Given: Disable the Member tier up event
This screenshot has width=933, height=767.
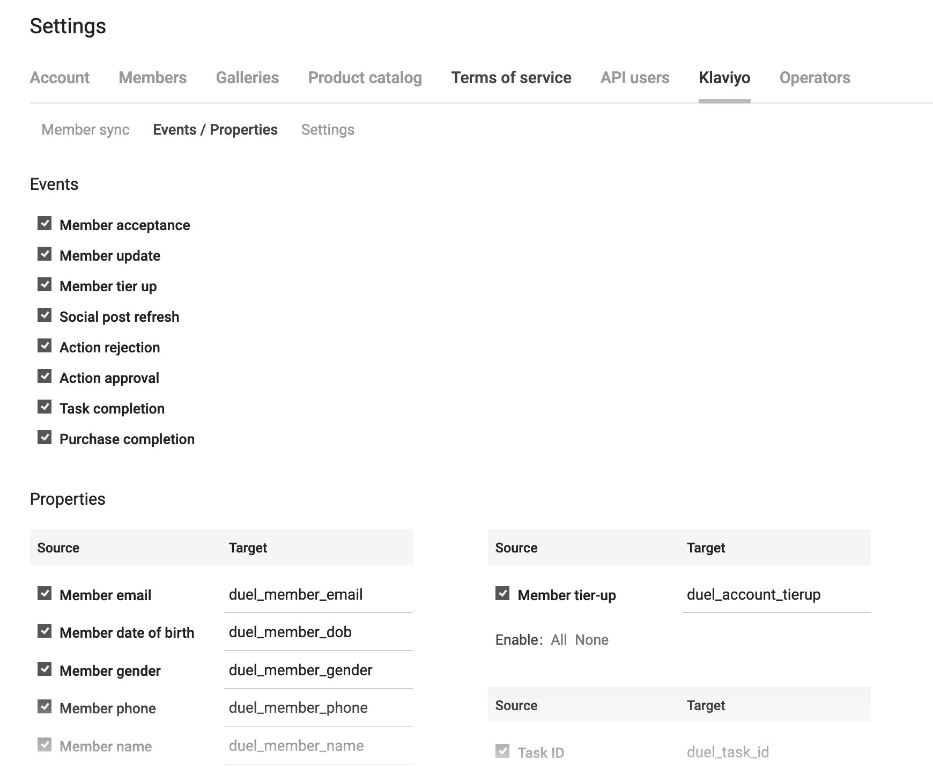Looking at the screenshot, I should 45,285.
